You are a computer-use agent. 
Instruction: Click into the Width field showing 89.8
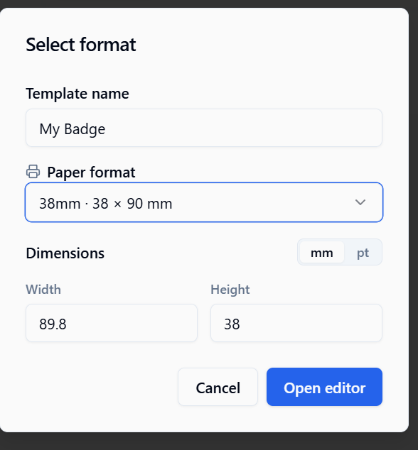pyautogui.click(x=112, y=323)
